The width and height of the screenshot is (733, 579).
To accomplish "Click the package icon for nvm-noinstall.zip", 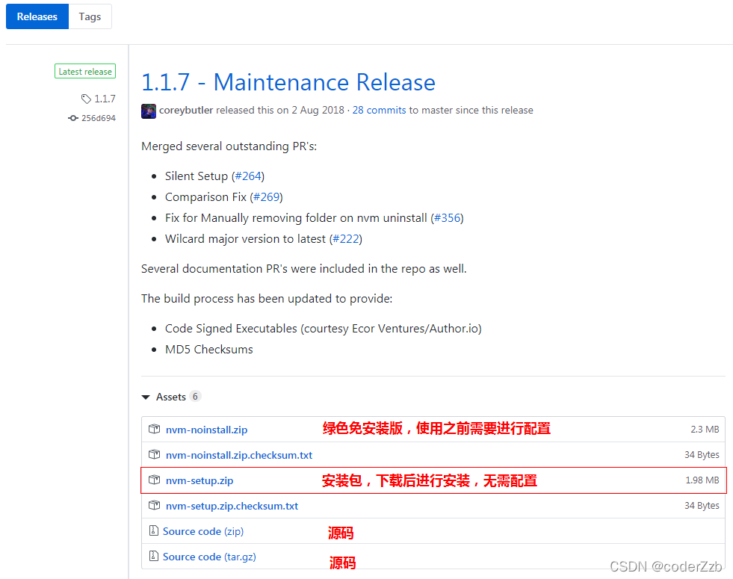I will [x=154, y=429].
